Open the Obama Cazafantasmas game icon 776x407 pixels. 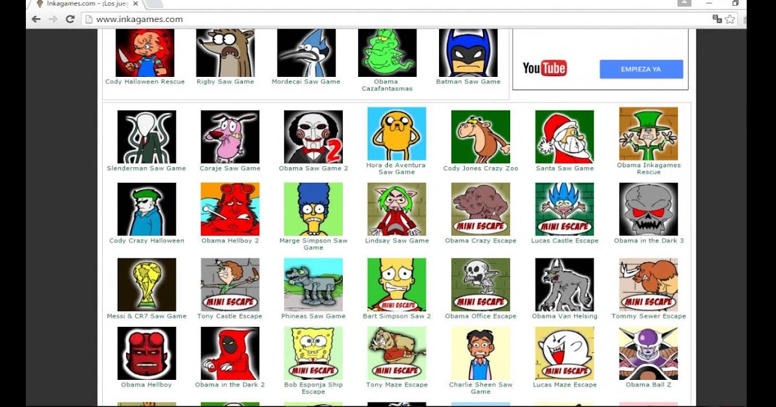click(x=387, y=53)
